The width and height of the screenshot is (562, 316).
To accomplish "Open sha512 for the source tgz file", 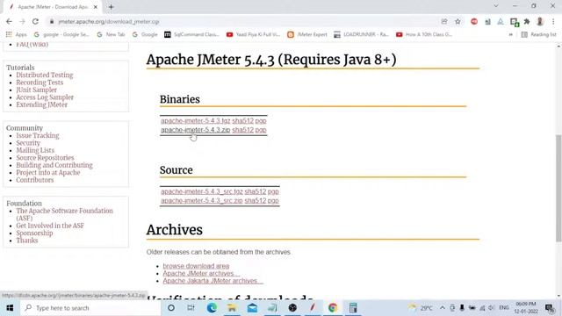I will [256, 191].
